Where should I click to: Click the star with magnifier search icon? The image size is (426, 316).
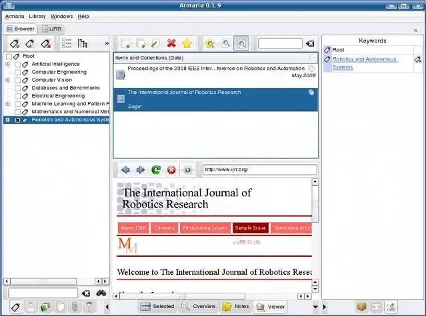210,43
